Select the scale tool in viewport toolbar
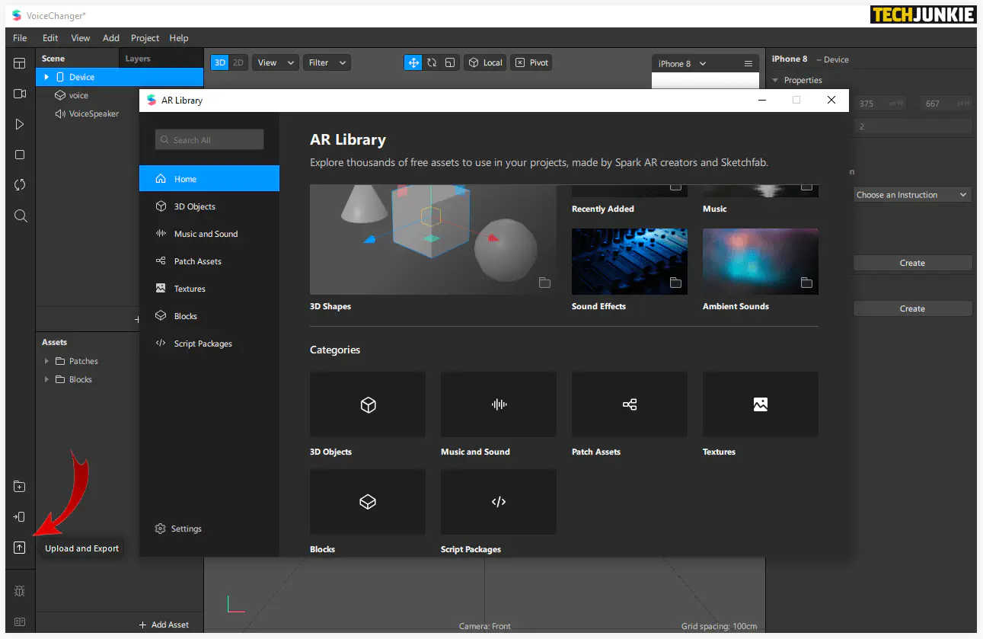 point(450,62)
